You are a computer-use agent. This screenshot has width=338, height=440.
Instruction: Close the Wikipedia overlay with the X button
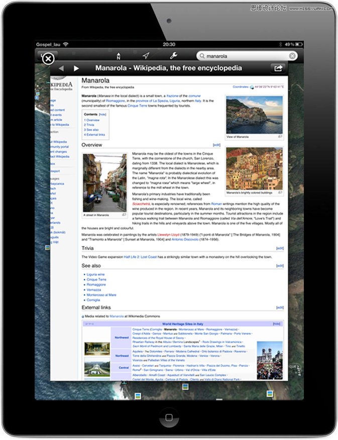point(48,59)
